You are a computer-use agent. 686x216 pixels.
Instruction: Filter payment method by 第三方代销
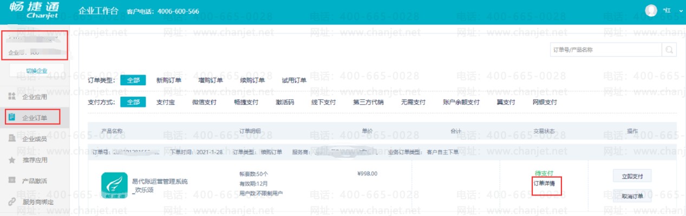click(x=368, y=102)
